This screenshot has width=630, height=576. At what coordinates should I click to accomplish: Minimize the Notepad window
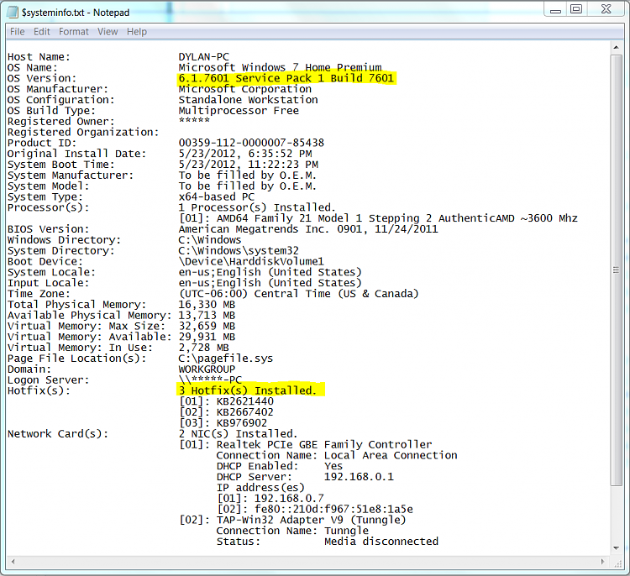[555, 9]
